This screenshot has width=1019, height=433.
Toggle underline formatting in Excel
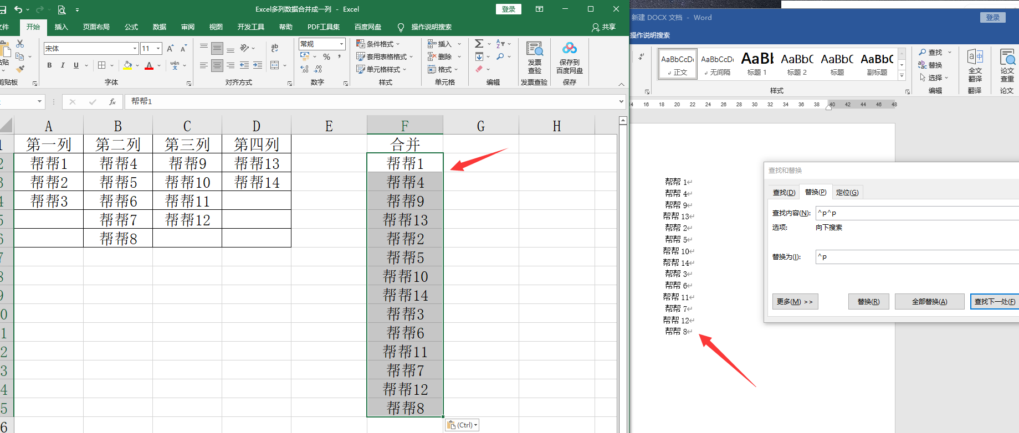click(x=76, y=65)
